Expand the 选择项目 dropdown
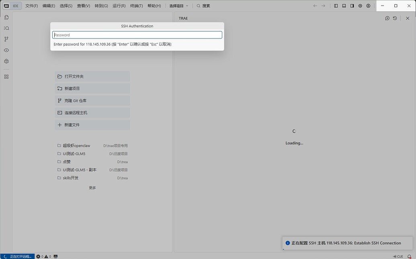 [x=179, y=6]
